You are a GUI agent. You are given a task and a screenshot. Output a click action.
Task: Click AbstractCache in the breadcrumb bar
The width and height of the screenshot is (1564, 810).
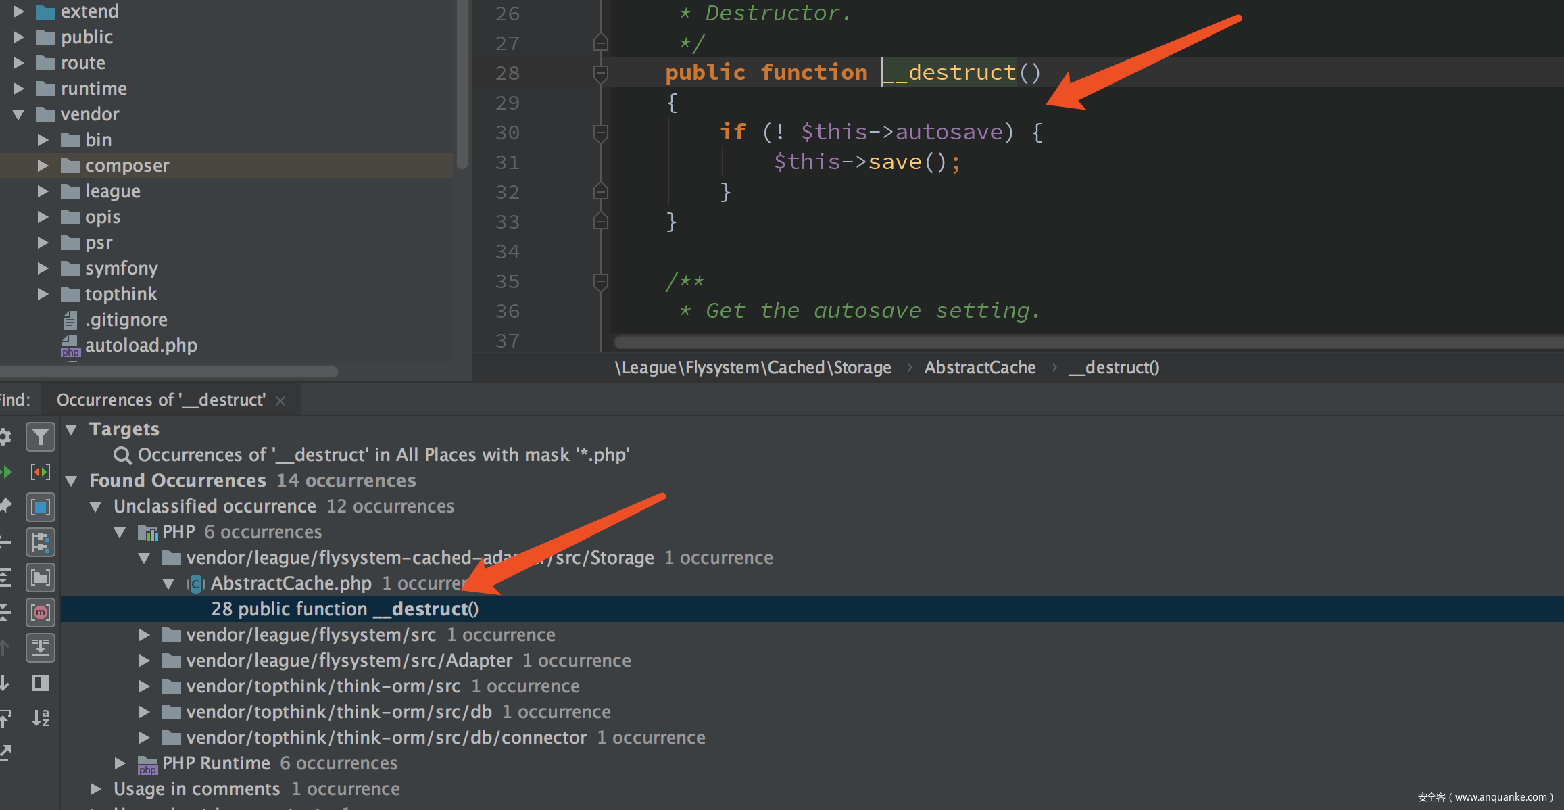click(979, 368)
